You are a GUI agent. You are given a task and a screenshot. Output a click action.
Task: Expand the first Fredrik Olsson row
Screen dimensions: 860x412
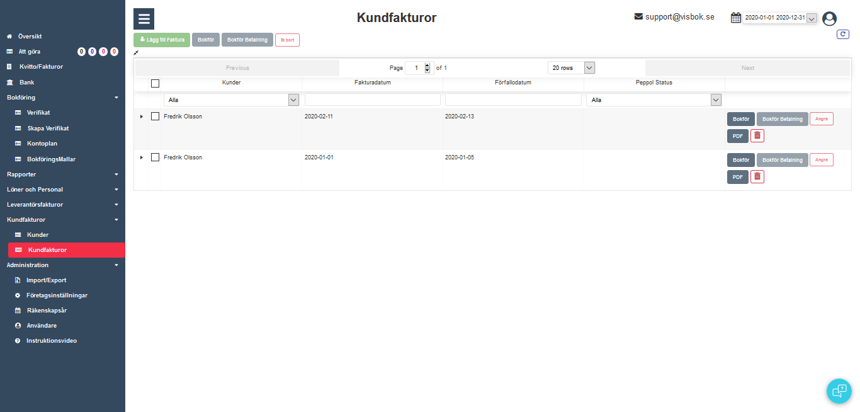(x=142, y=117)
